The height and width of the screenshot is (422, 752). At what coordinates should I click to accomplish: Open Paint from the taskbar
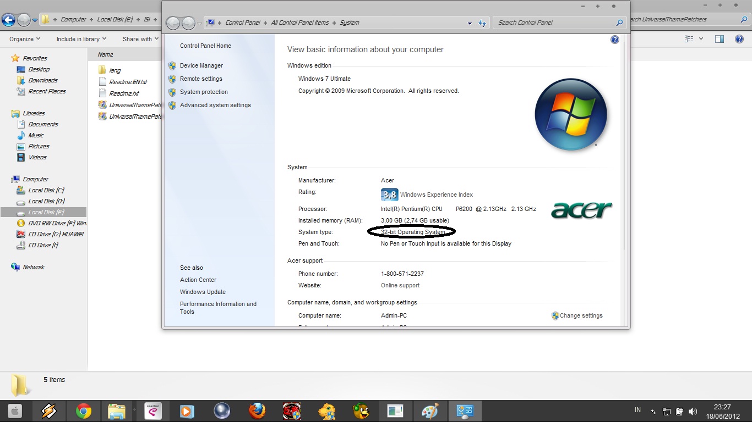coord(430,410)
